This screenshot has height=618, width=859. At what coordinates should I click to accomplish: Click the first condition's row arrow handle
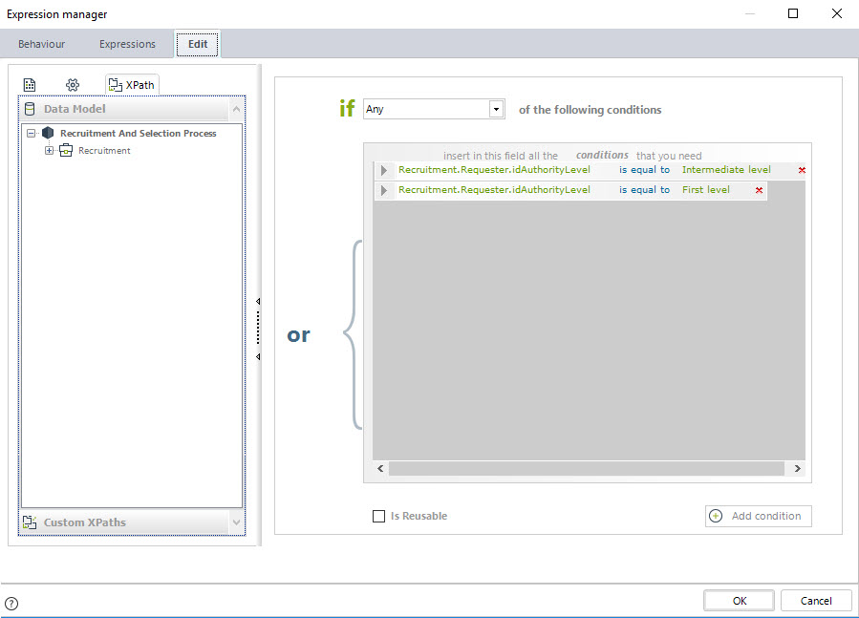tap(384, 170)
